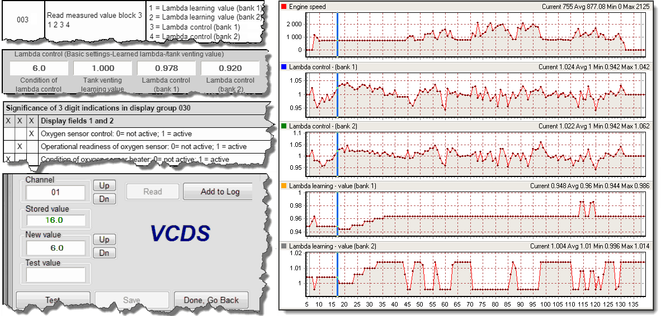This screenshot has height=316, width=661.
Task: Click the New value field showing 6.0
Action: click(x=55, y=248)
